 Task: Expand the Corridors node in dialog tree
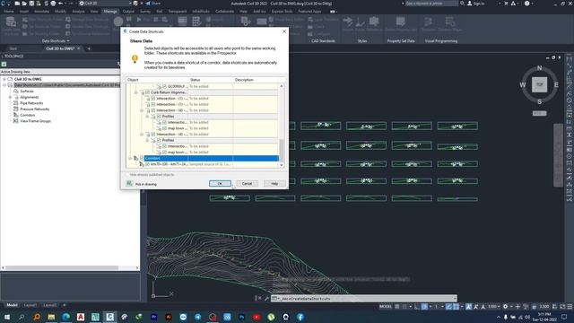coord(130,158)
